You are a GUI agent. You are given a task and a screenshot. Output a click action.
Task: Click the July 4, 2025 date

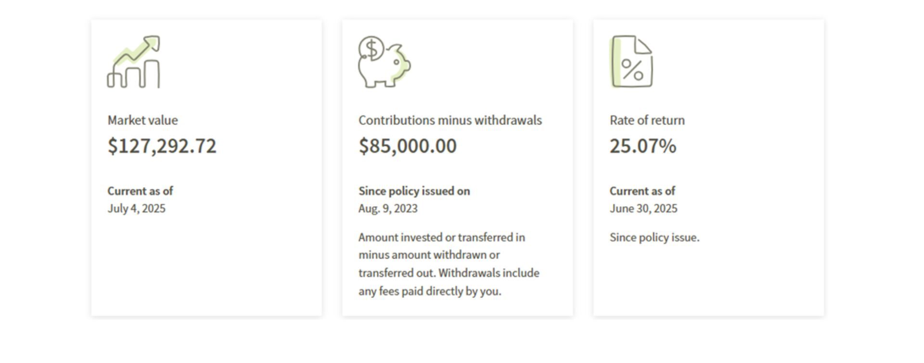(136, 209)
